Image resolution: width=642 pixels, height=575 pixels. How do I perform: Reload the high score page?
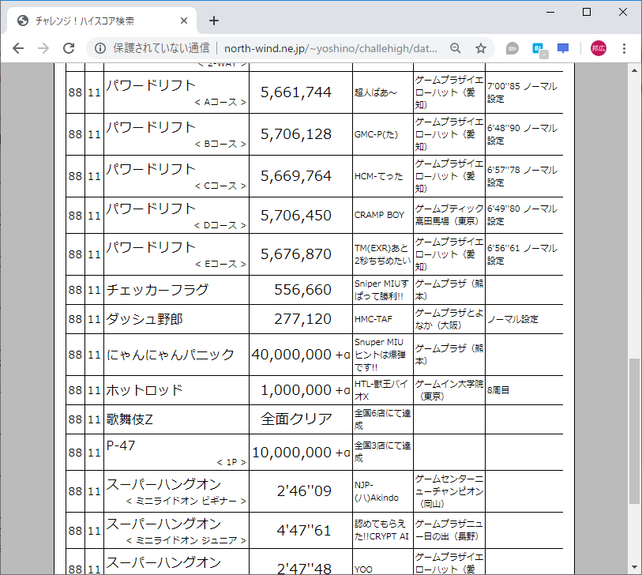(69, 48)
